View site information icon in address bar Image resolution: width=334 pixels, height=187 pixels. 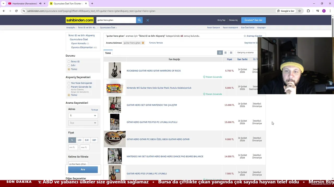pos(24,11)
